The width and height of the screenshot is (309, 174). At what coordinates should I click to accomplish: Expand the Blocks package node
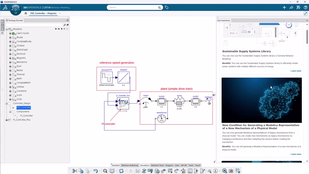point(10,37)
